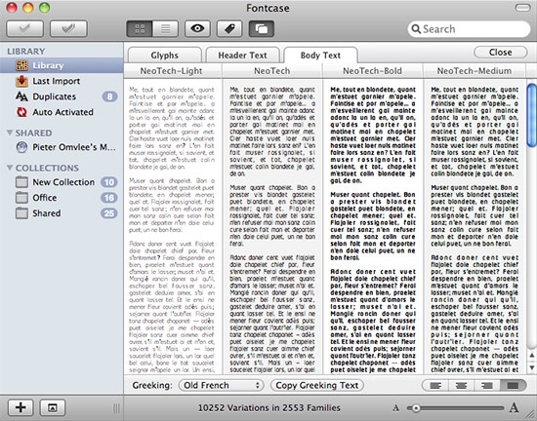Viewport: 537px width, 421px height.
Task: Set text alignment to right
Action: (x=486, y=386)
